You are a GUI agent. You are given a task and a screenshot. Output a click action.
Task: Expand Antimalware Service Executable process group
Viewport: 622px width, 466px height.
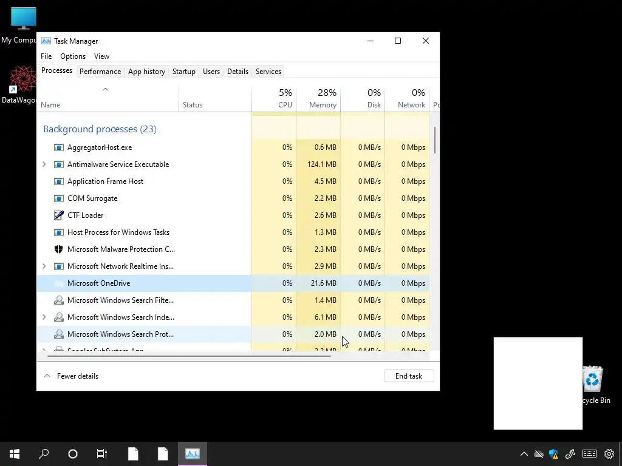point(44,164)
